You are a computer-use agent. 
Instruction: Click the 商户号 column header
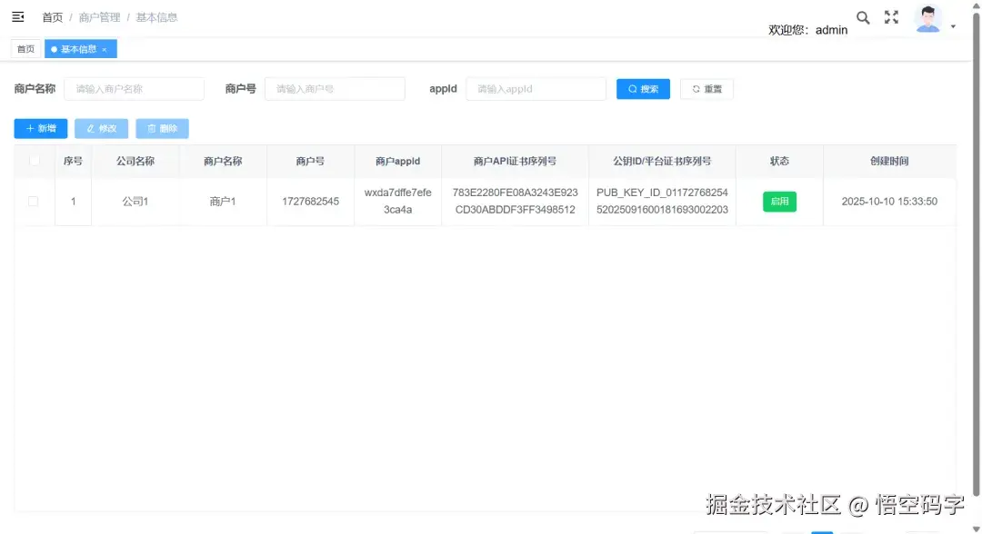coord(310,162)
